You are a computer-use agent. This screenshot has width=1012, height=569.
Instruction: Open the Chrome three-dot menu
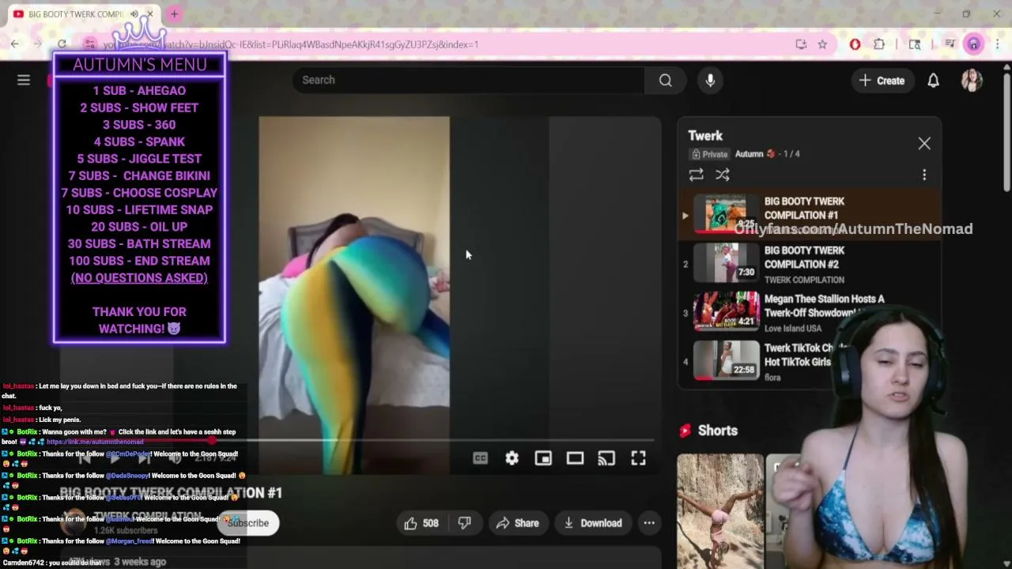pos(998,44)
